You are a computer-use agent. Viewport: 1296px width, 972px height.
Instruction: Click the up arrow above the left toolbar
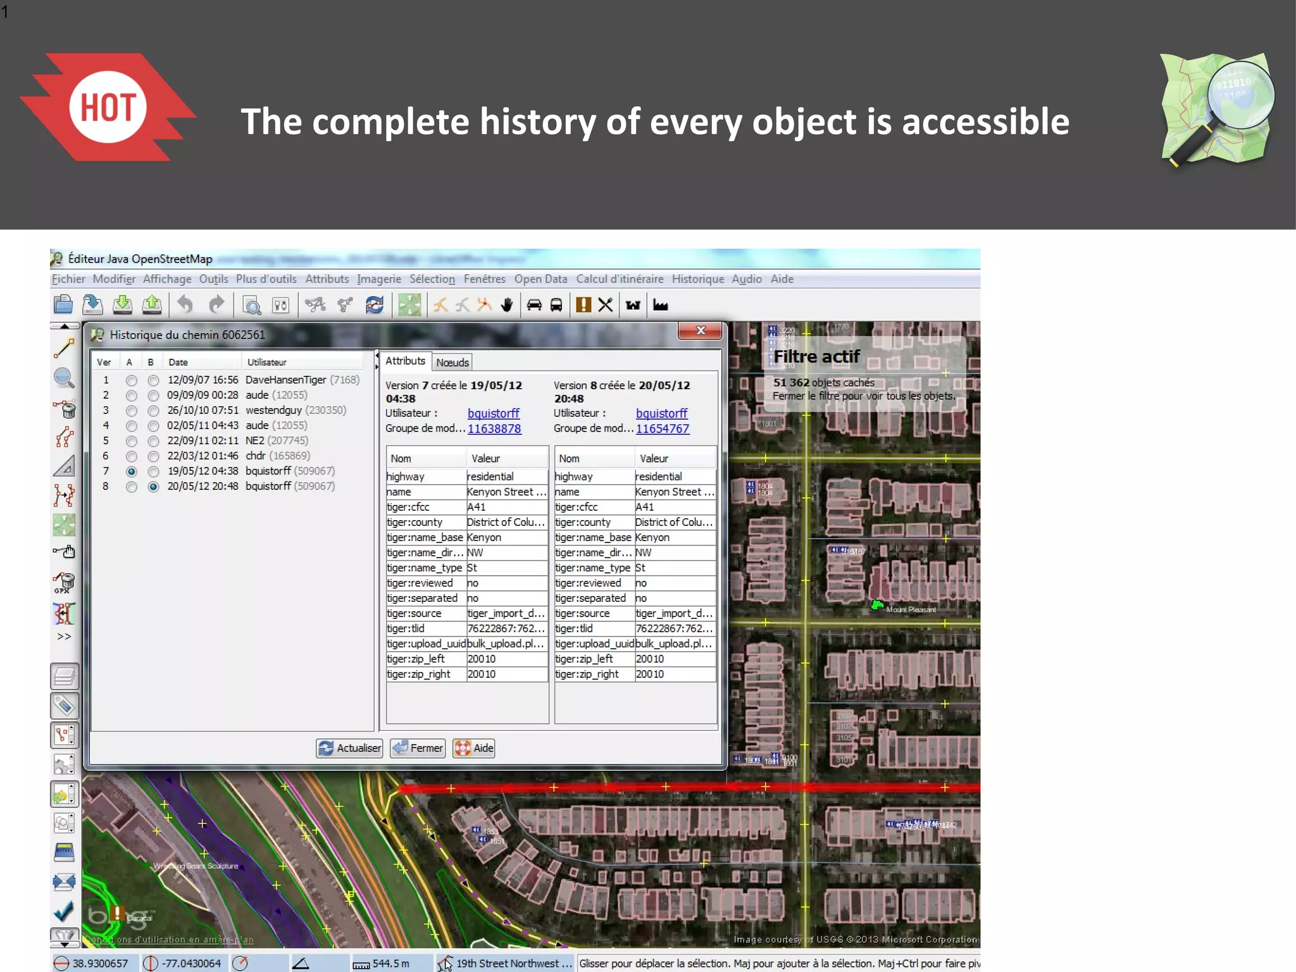(65, 326)
